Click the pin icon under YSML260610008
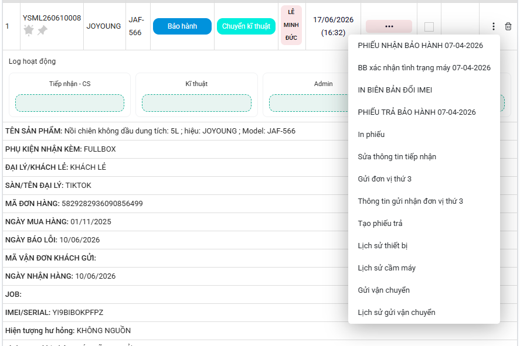Viewport: 520px width, 346px height. (42, 30)
